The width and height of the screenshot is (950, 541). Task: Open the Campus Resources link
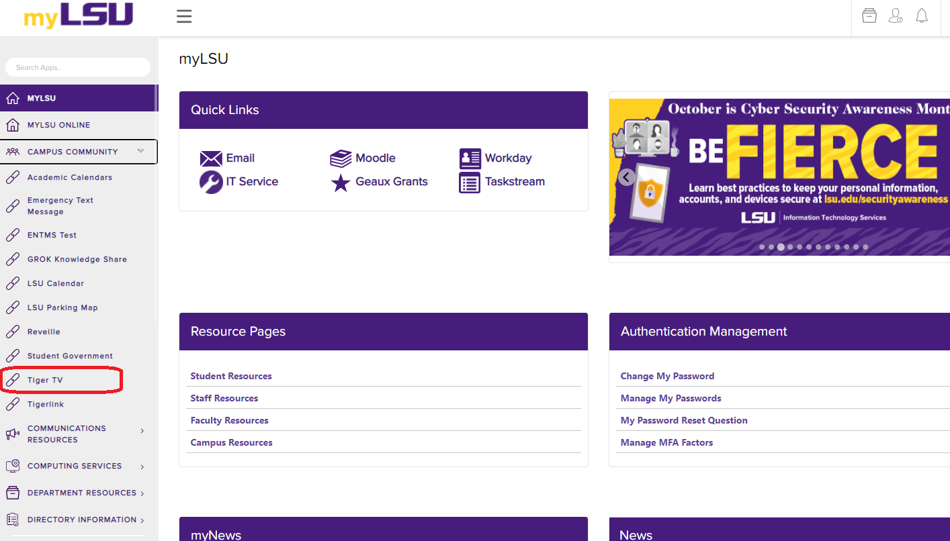232,442
